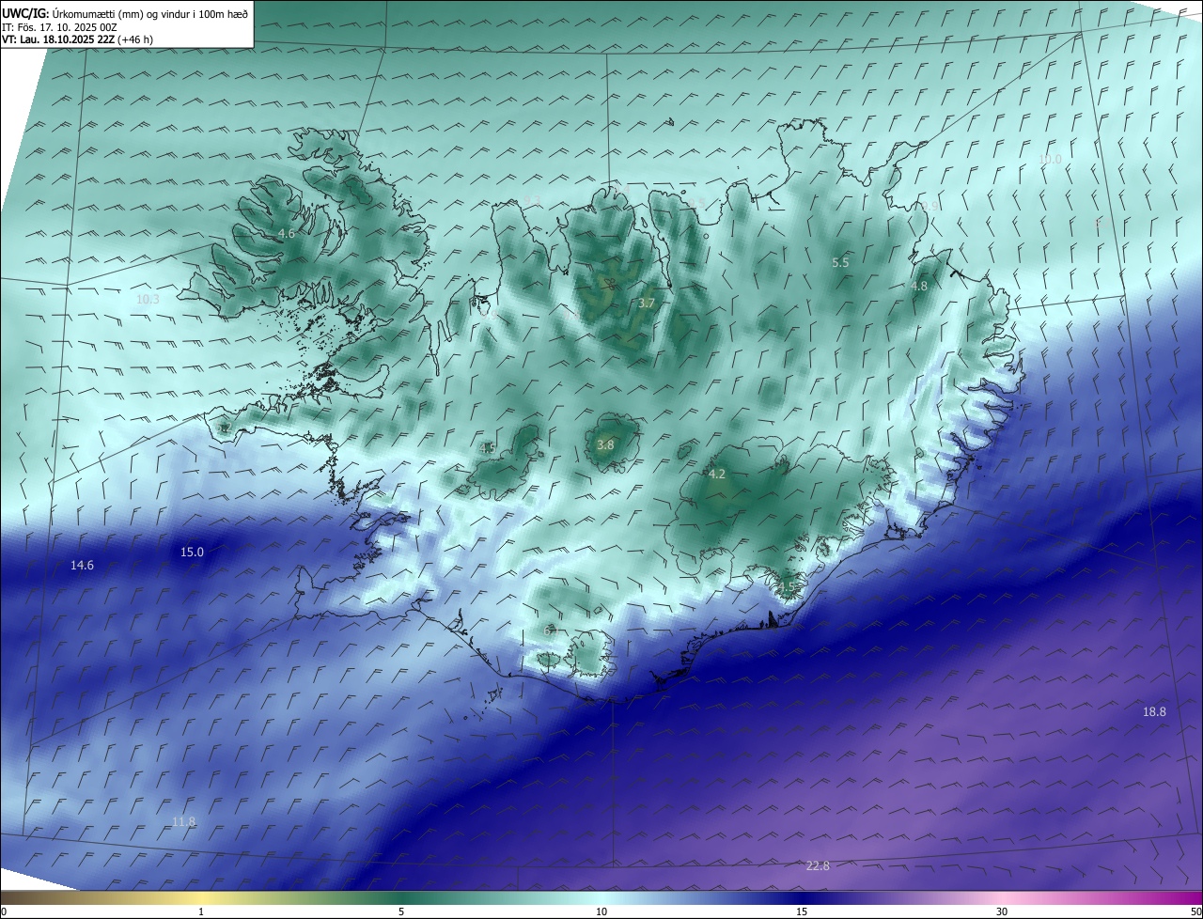Click the initial time line 'IT: Fös. 17. 10. 2025 00Z'

pyautogui.click(x=60, y=27)
